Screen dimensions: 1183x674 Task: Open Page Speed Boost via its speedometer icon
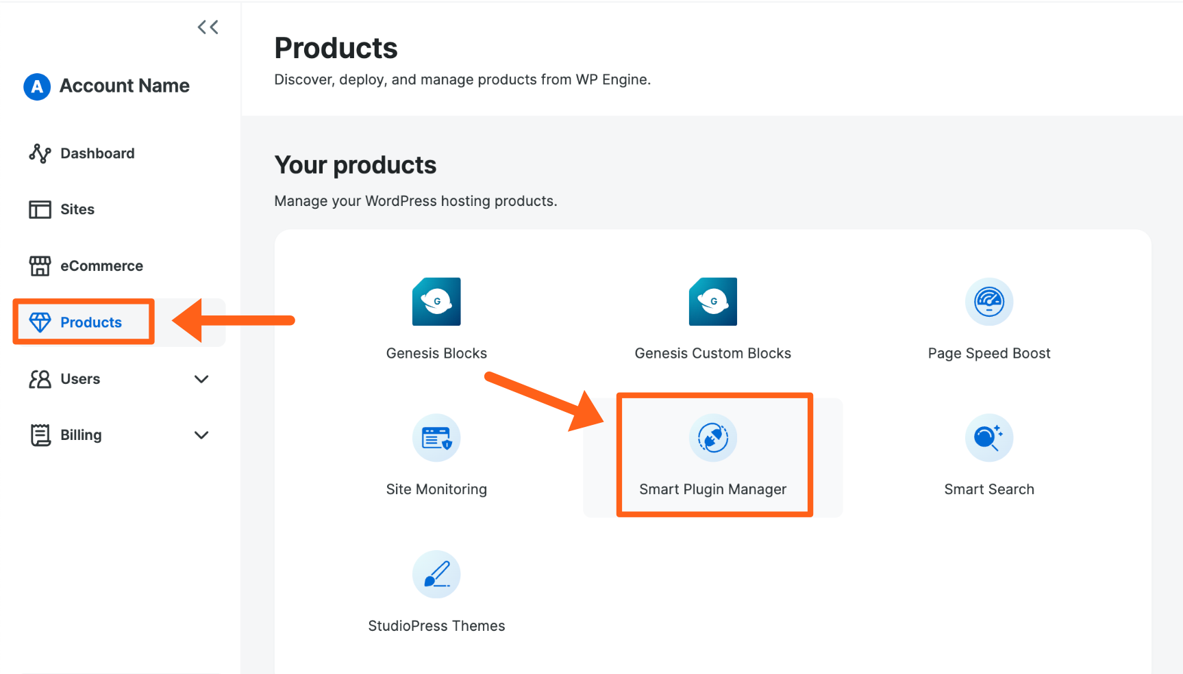989,302
